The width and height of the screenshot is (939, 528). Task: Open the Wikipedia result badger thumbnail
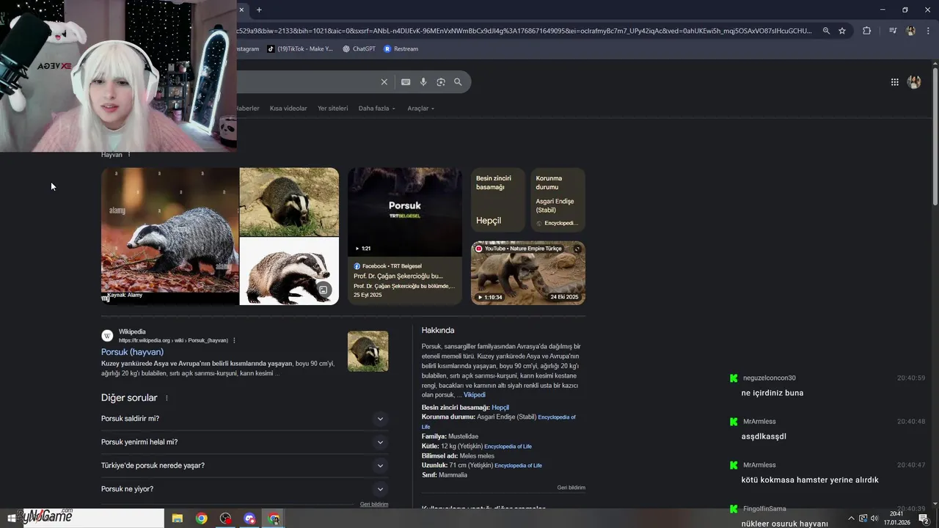click(x=368, y=351)
